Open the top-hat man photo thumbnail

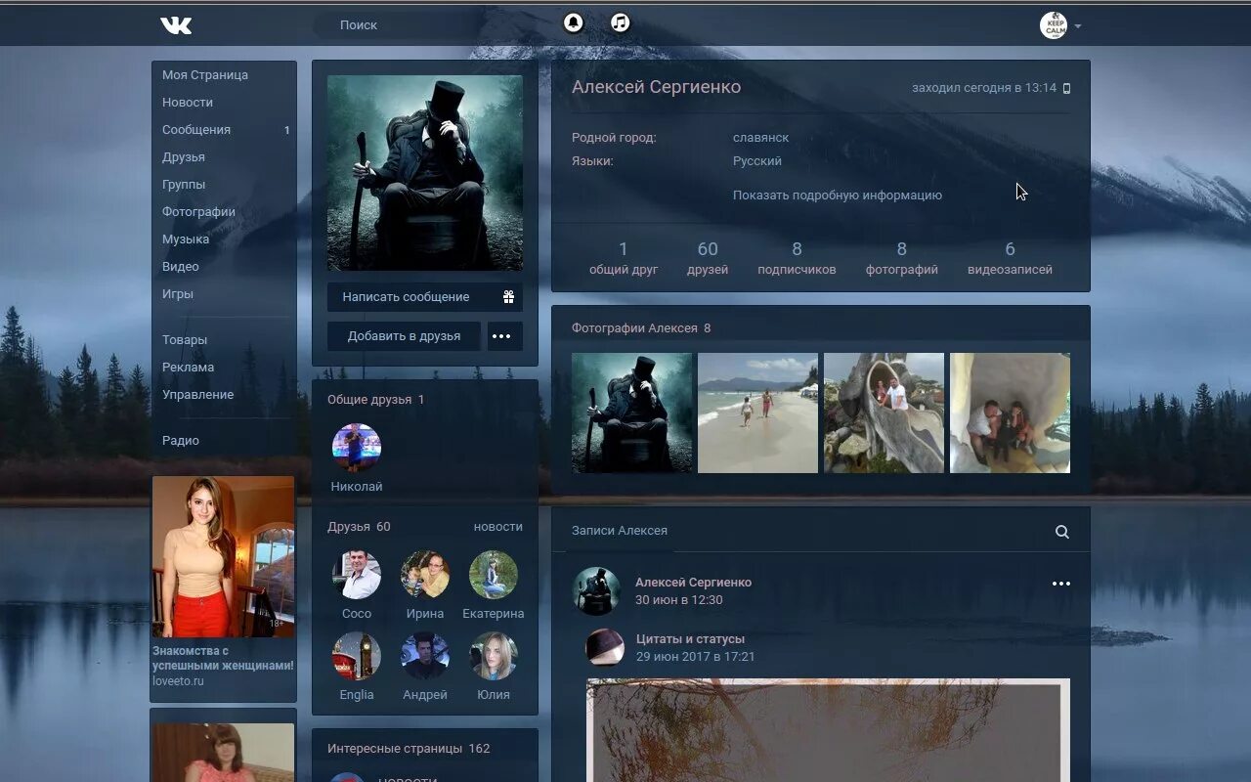click(x=631, y=413)
